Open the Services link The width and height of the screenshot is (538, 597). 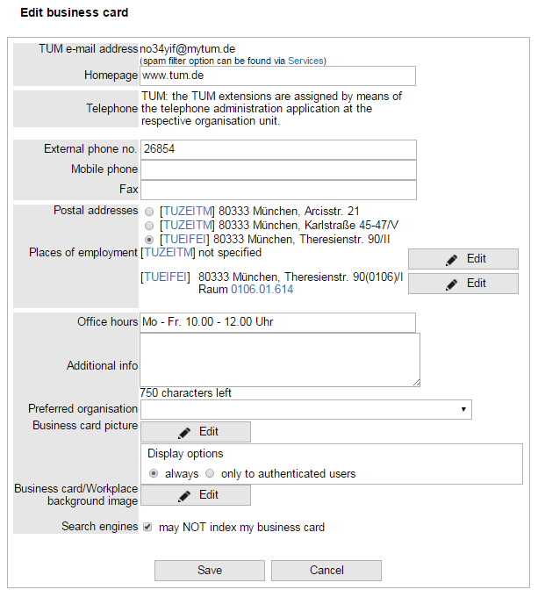[305, 61]
